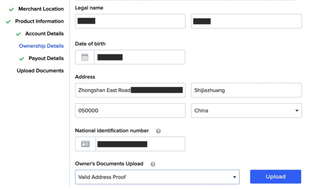The height and width of the screenshot is (190, 311).
Task: Click the first Legal name input box
Action: click(130, 21)
